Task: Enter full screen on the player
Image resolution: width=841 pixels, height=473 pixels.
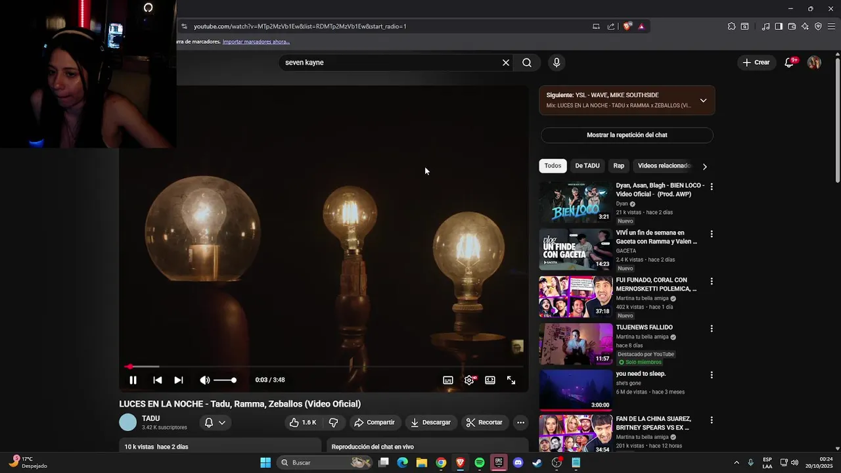Action: pyautogui.click(x=511, y=380)
